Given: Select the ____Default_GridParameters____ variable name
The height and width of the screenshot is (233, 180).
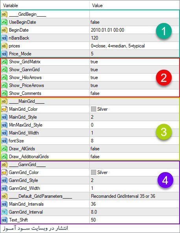Looking at the screenshot, I should pos(41,196).
